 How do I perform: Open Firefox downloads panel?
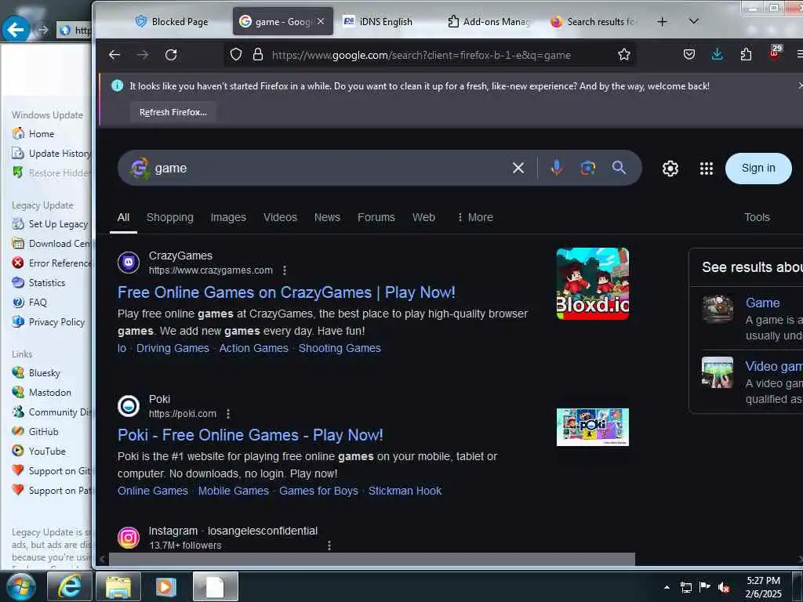tap(718, 54)
